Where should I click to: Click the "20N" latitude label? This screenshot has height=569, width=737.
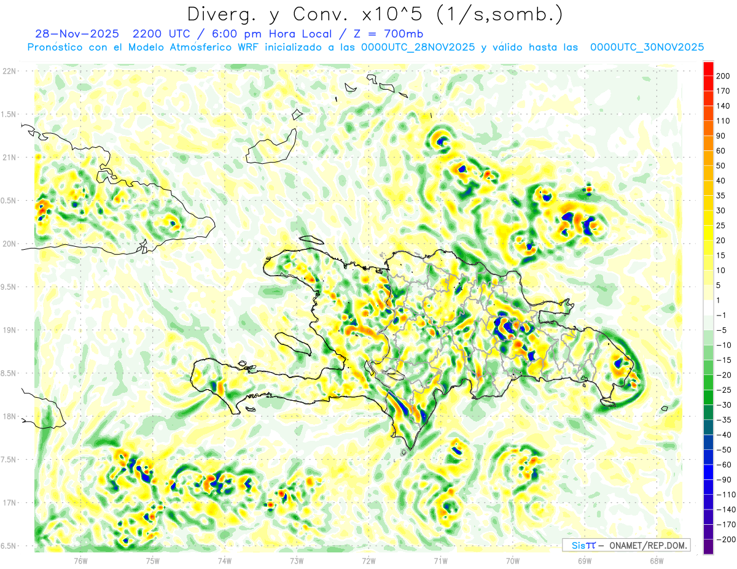9,244
